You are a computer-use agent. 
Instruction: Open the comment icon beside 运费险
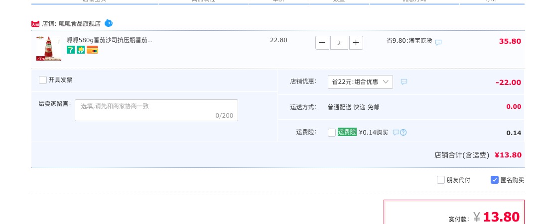pos(396,132)
